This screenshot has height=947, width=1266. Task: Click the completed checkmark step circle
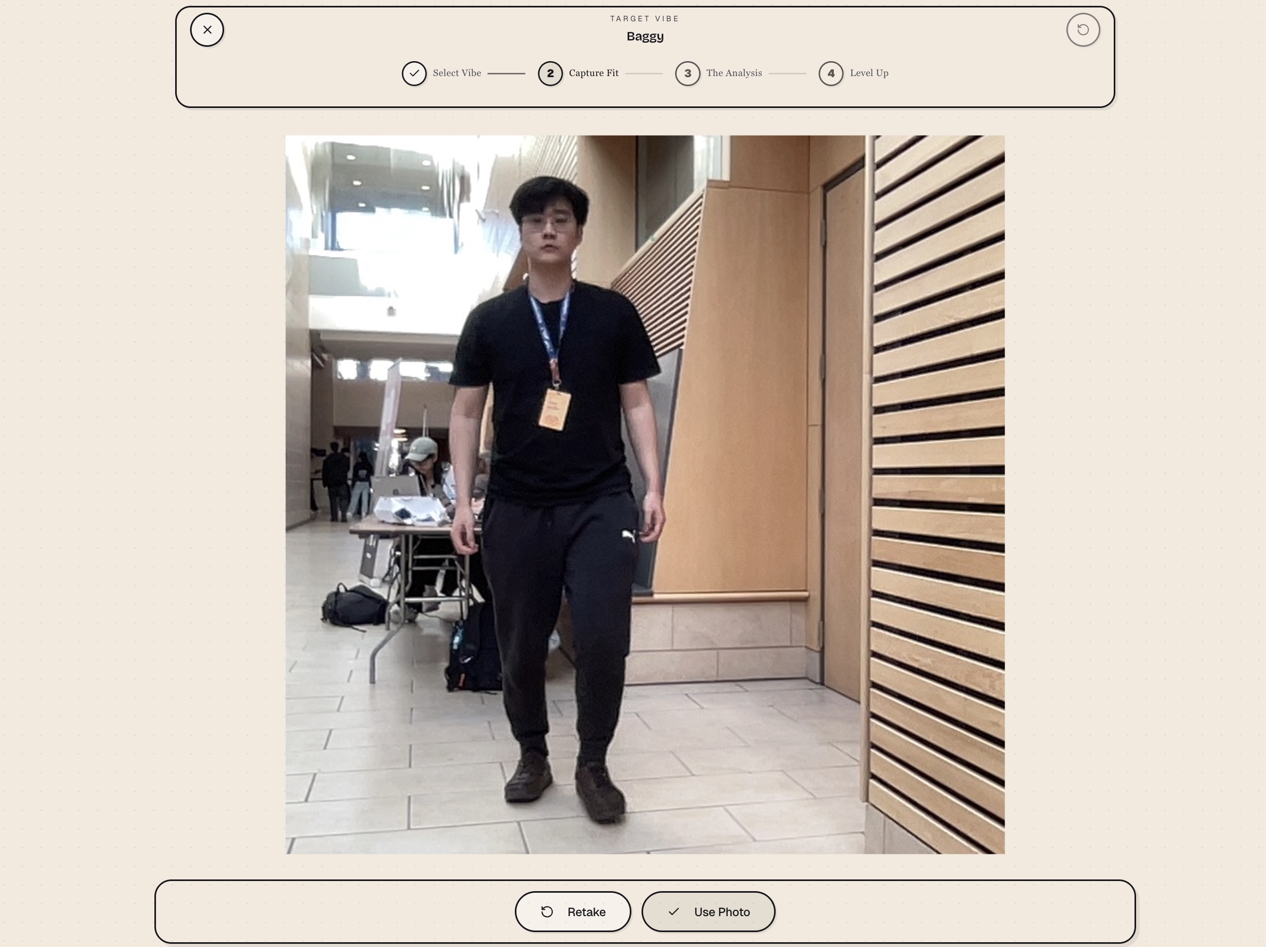pyautogui.click(x=414, y=73)
